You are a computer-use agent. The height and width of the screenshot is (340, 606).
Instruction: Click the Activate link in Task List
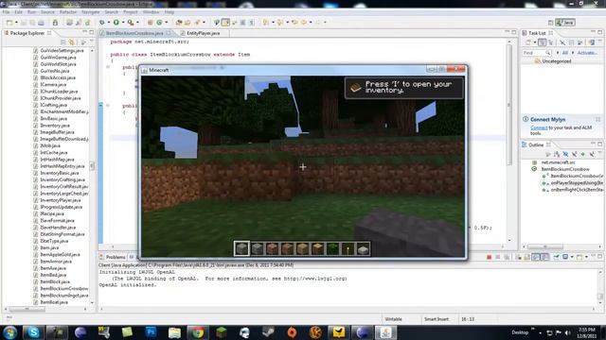pos(587,53)
